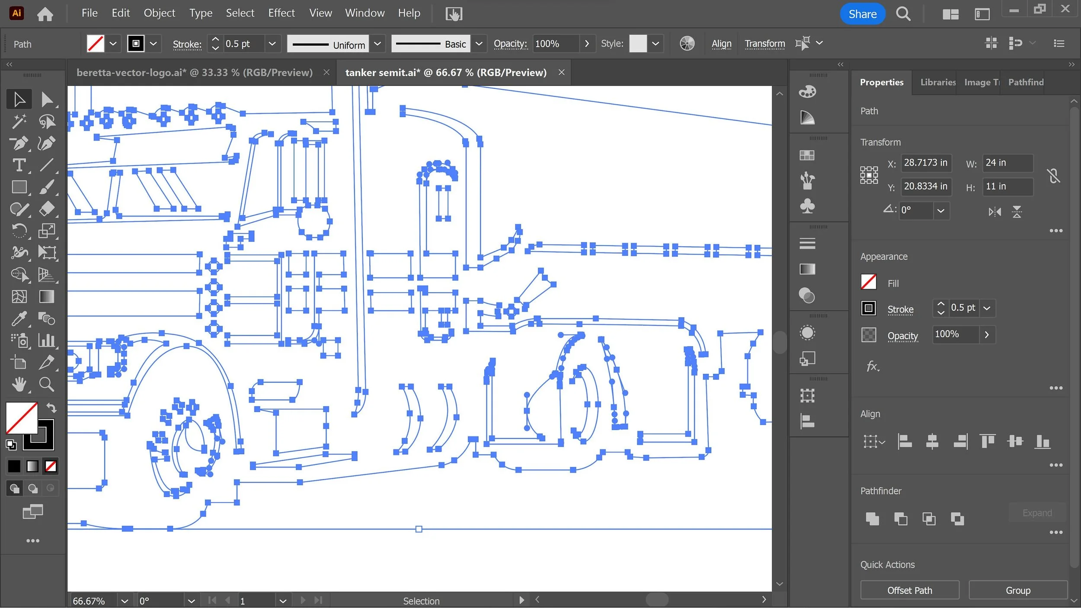Screen dimensions: 1081x608
Task: Pick the Line Segment tool
Action: coord(47,165)
